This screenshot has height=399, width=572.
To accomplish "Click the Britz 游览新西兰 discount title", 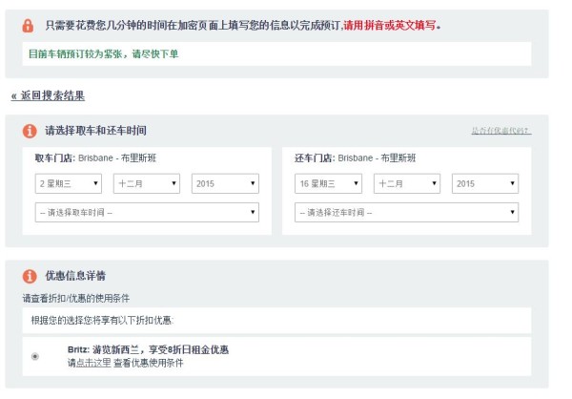I will coord(148,349).
